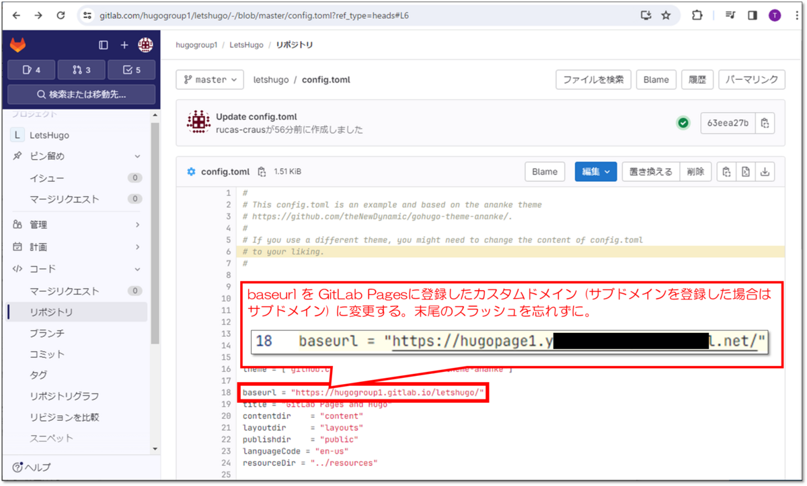Open hugogroup1 breadcrumb link
This screenshot has height=486, width=807.
[196, 45]
